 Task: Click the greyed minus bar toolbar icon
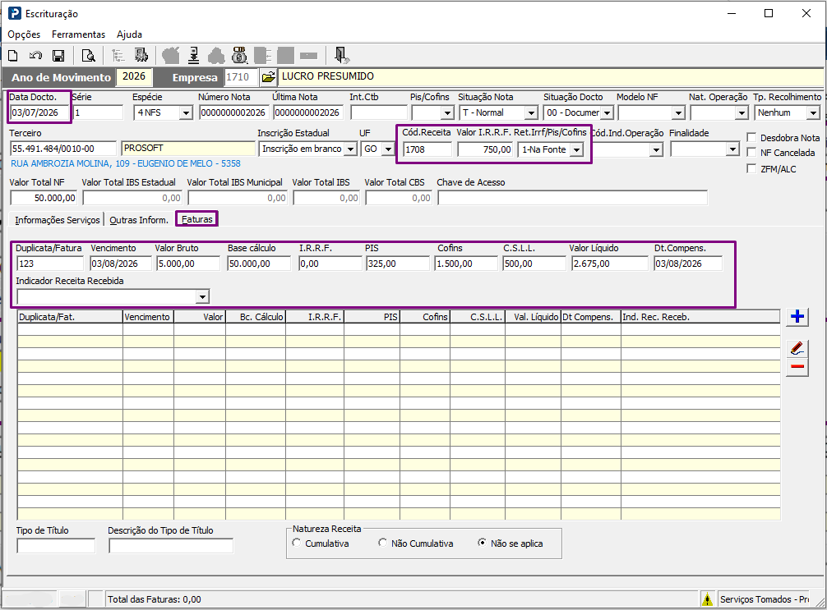coord(308,55)
